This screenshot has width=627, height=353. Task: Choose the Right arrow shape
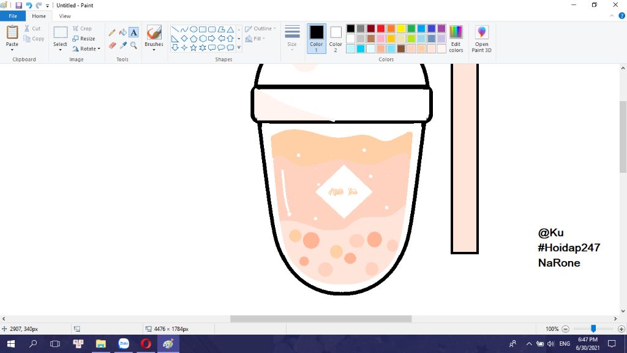(212, 39)
